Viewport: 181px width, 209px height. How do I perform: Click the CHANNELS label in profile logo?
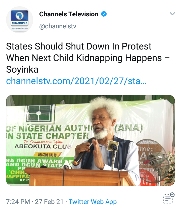pyautogui.click(x=19, y=23)
